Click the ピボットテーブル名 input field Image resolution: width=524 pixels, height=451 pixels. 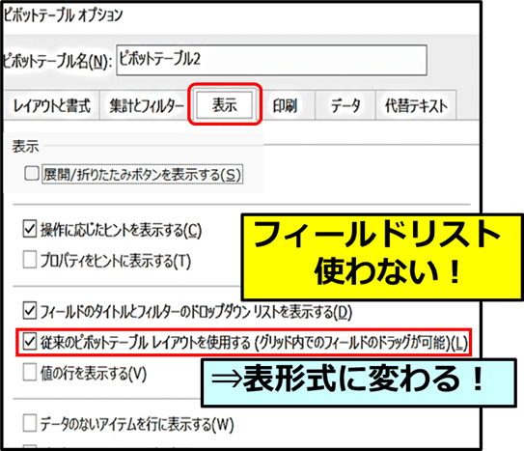pos(271,60)
